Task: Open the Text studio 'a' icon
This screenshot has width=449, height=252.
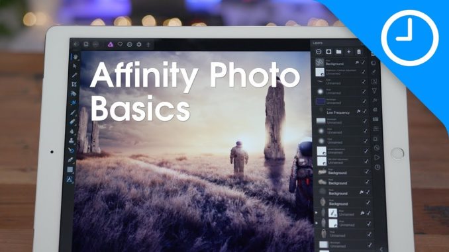Action: [375, 110]
